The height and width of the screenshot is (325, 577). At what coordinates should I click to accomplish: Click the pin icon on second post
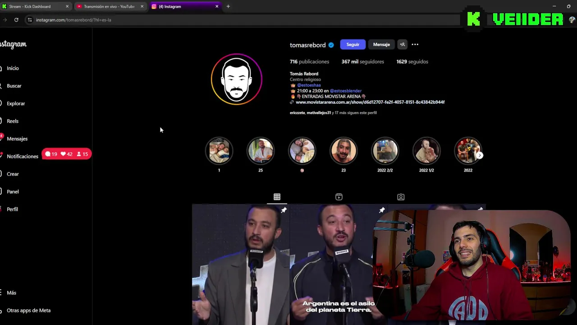[x=382, y=210]
